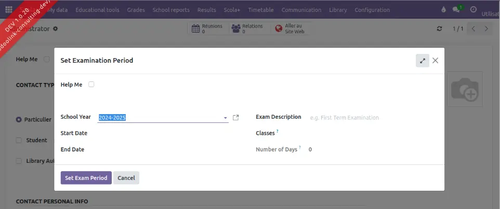
Task: Go to the previous record chevron
Action: pos(473,29)
